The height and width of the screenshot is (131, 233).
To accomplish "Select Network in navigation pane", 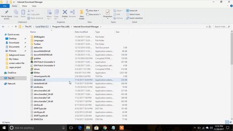I will (11, 84).
